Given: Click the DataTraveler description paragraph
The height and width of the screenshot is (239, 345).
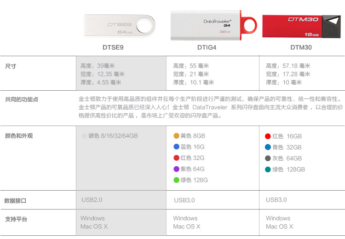Looking at the screenshot, I should pos(211,107).
